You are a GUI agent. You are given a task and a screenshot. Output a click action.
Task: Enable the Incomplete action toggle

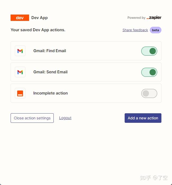pyautogui.click(x=149, y=93)
